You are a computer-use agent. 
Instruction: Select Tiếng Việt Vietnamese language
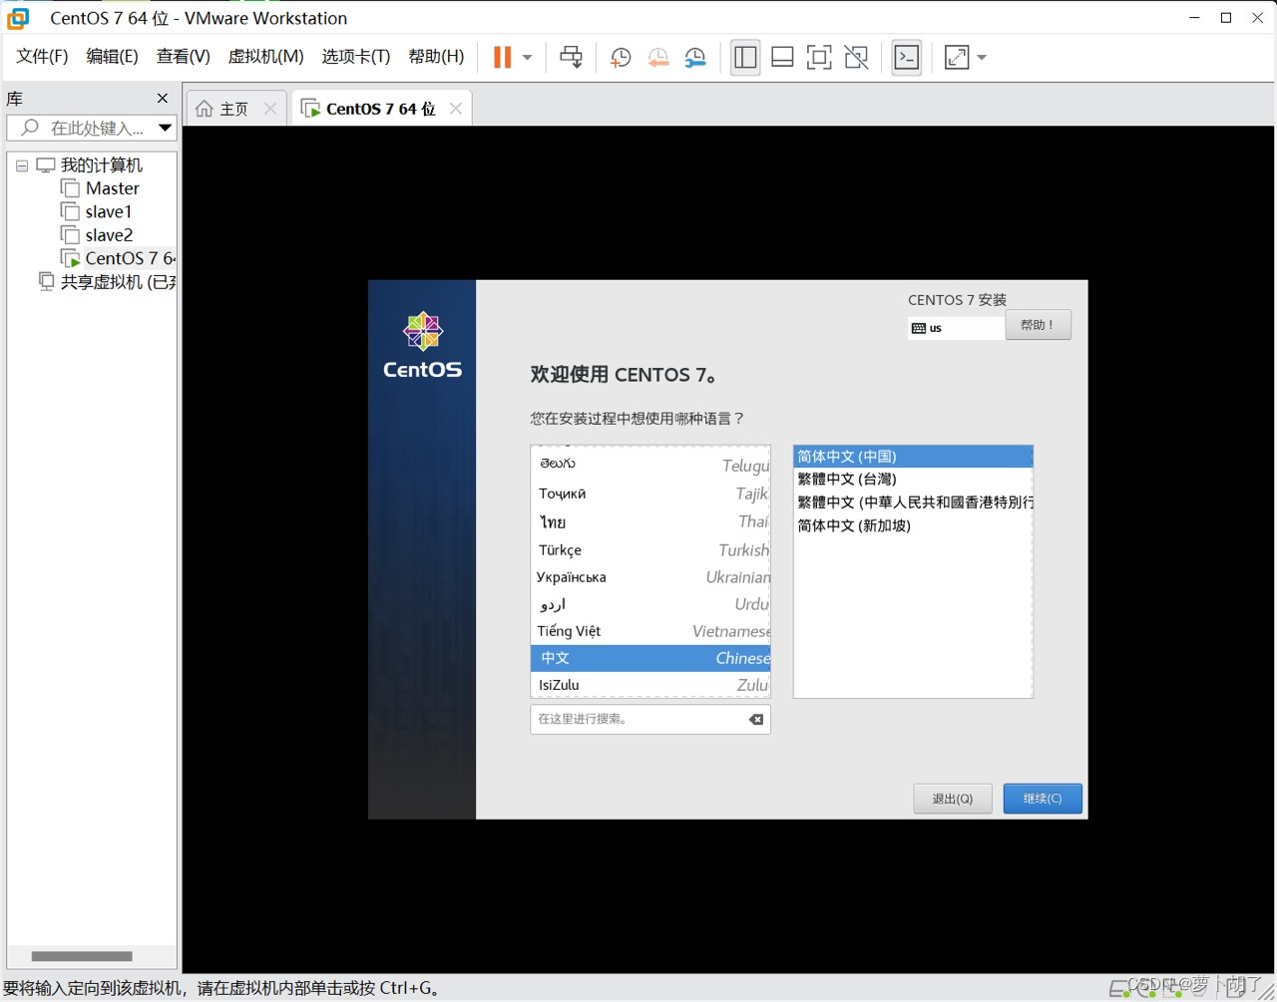650,631
